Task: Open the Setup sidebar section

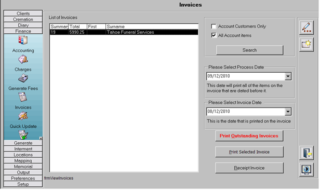Action: coord(23,184)
